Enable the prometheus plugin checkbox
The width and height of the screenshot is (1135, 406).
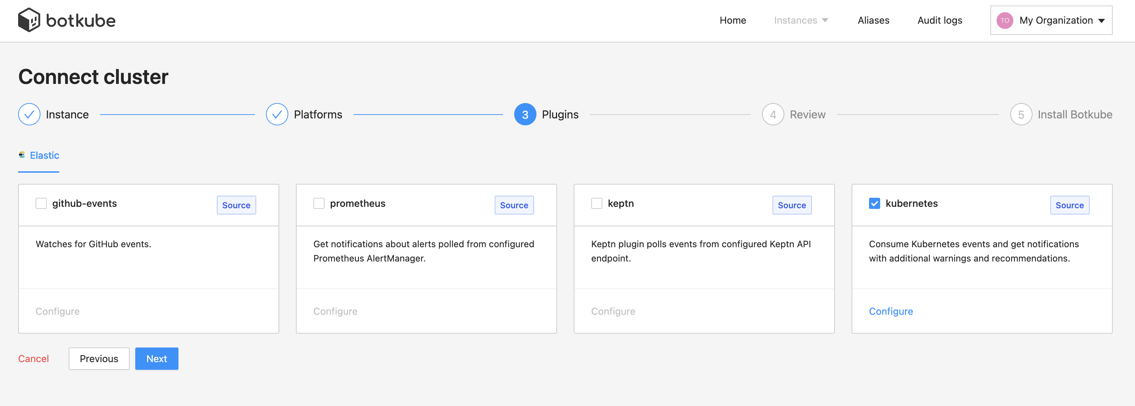319,203
